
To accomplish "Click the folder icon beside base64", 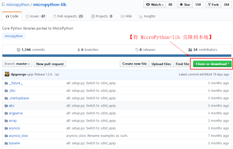I will pyautogui.click(x=6, y=143).
